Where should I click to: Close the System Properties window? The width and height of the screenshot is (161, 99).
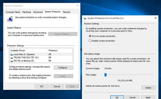(78, 6)
